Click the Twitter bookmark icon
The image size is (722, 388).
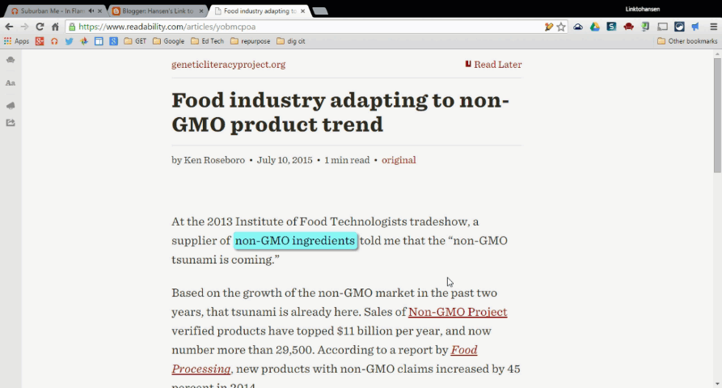coord(69,41)
